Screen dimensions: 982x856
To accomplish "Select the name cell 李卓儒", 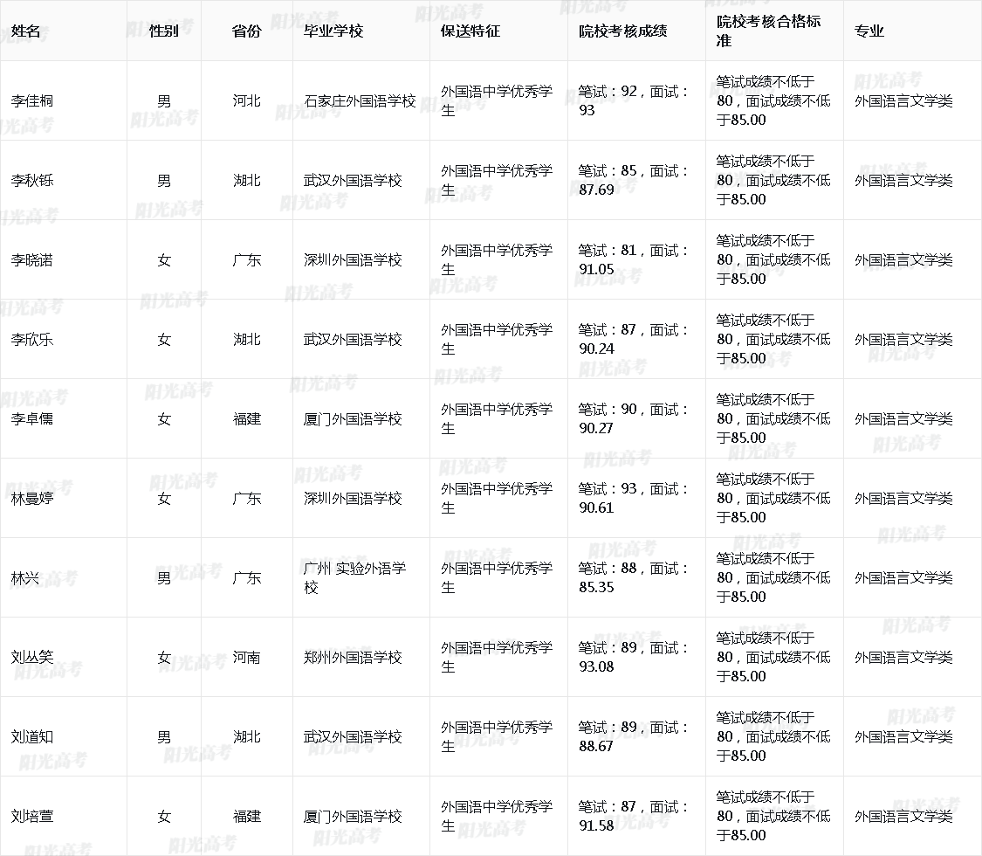I will point(32,419).
